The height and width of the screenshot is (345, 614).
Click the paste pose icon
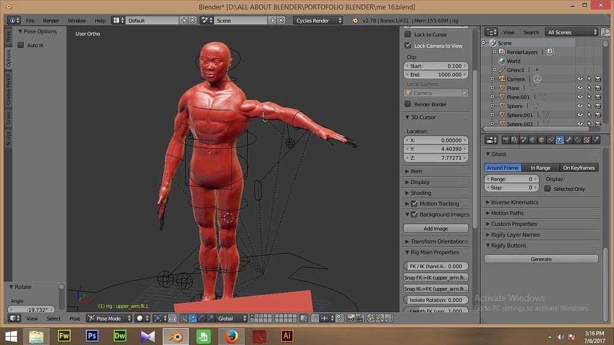pyautogui.click(x=380, y=319)
